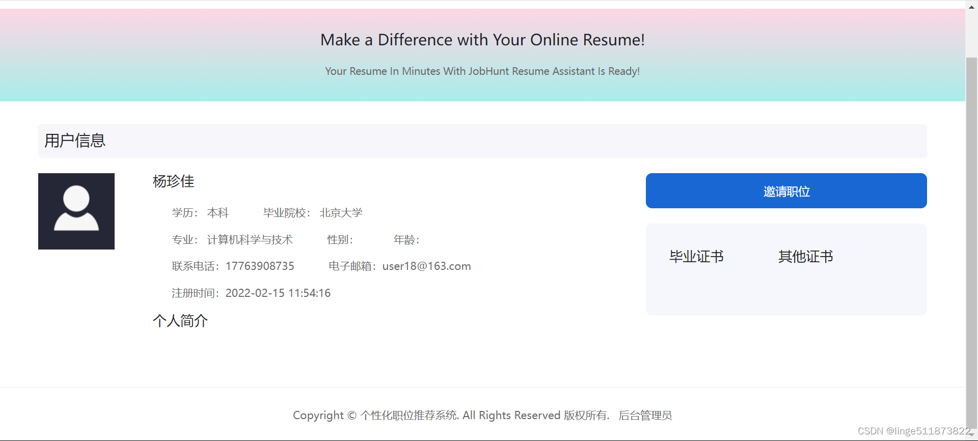Select the school name 北京大学
978x441 pixels.
341,213
